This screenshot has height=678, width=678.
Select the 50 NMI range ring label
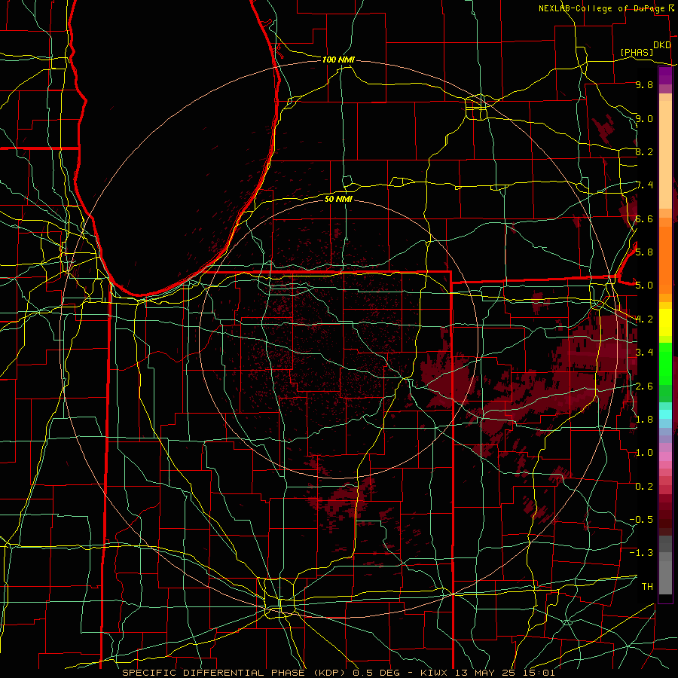point(338,199)
